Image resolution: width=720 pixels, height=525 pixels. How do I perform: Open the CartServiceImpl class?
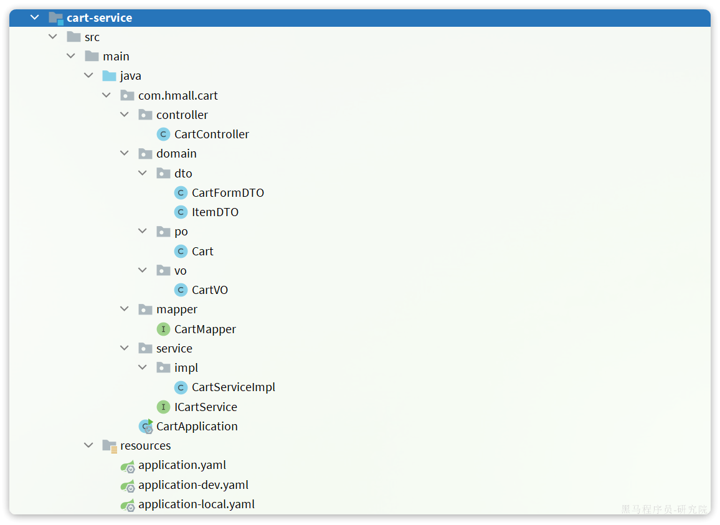pos(233,387)
